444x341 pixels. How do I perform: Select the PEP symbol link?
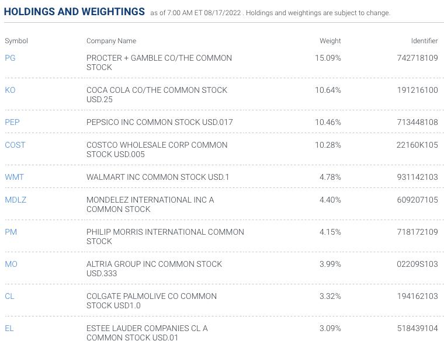(x=12, y=122)
